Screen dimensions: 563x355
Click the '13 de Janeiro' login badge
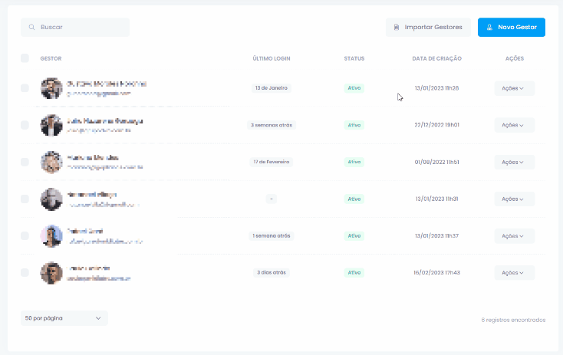click(x=272, y=88)
